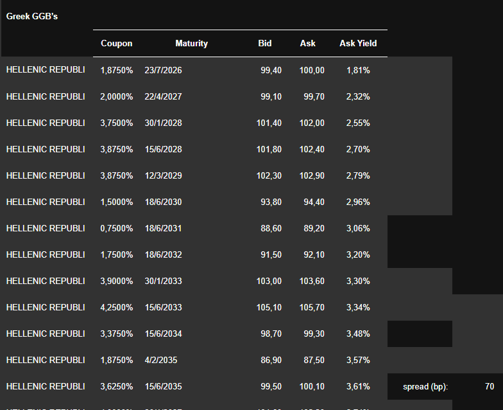Select coupon cell 1,8750% maturing 23/7/2026
Screen dimensions: 503x410
pyautogui.click(x=117, y=71)
